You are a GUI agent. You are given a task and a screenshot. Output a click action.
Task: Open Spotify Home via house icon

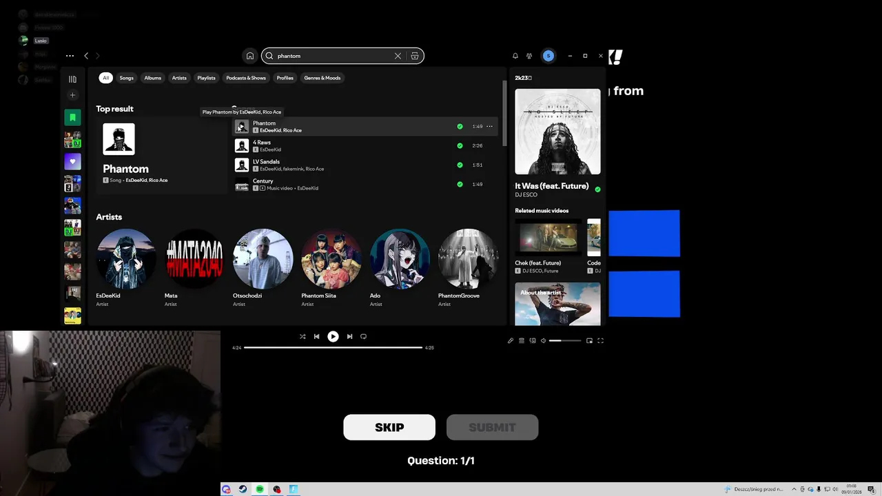click(250, 56)
